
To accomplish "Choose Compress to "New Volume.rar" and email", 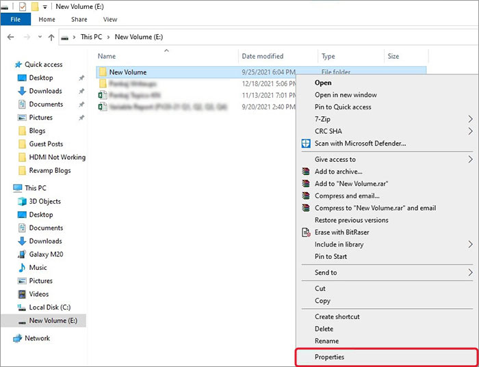I will pos(375,208).
